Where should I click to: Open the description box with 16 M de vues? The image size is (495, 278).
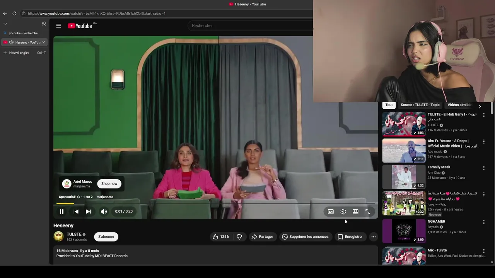[x=215, y=255]
